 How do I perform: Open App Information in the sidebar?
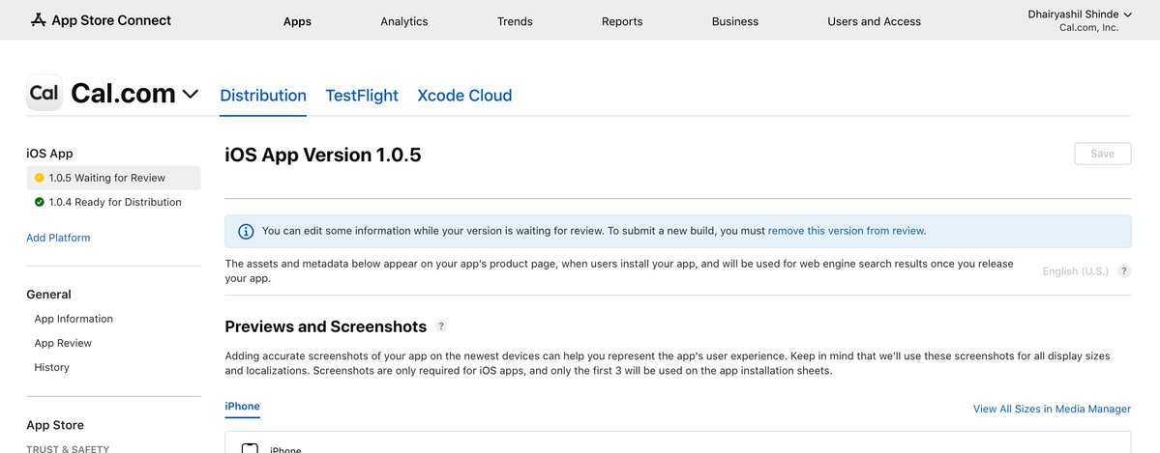tap(74, 320)
